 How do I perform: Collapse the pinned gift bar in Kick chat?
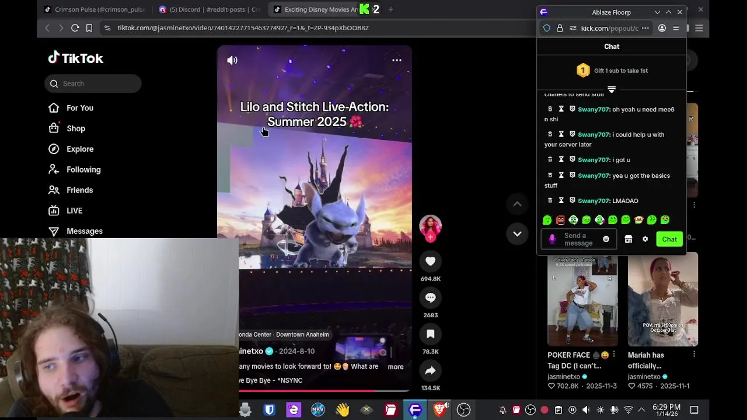(612, 90)
